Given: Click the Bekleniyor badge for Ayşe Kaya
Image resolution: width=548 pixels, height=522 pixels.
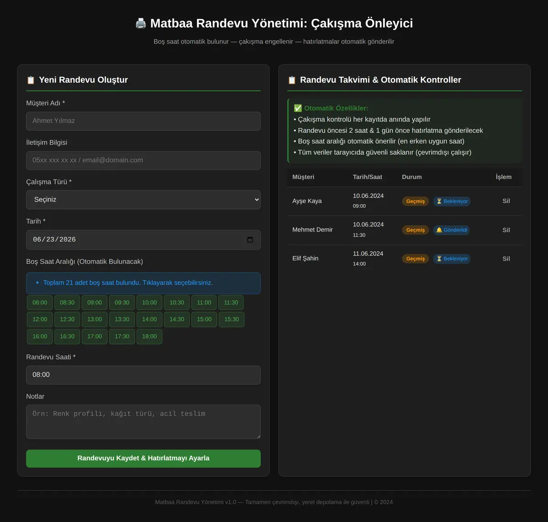Looking at the screenshot, I should pyautogui.click(x=452, y=201).
